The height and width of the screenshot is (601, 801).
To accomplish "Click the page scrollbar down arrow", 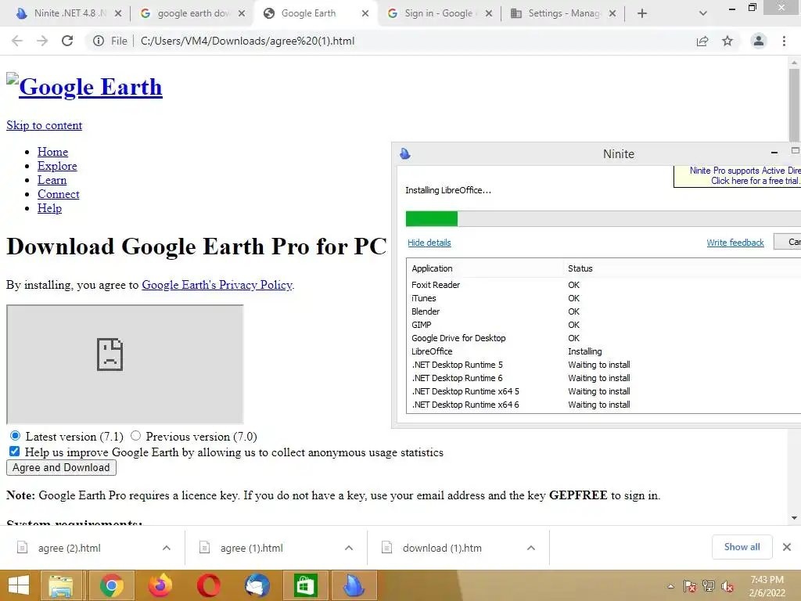I will pos(794,518).
